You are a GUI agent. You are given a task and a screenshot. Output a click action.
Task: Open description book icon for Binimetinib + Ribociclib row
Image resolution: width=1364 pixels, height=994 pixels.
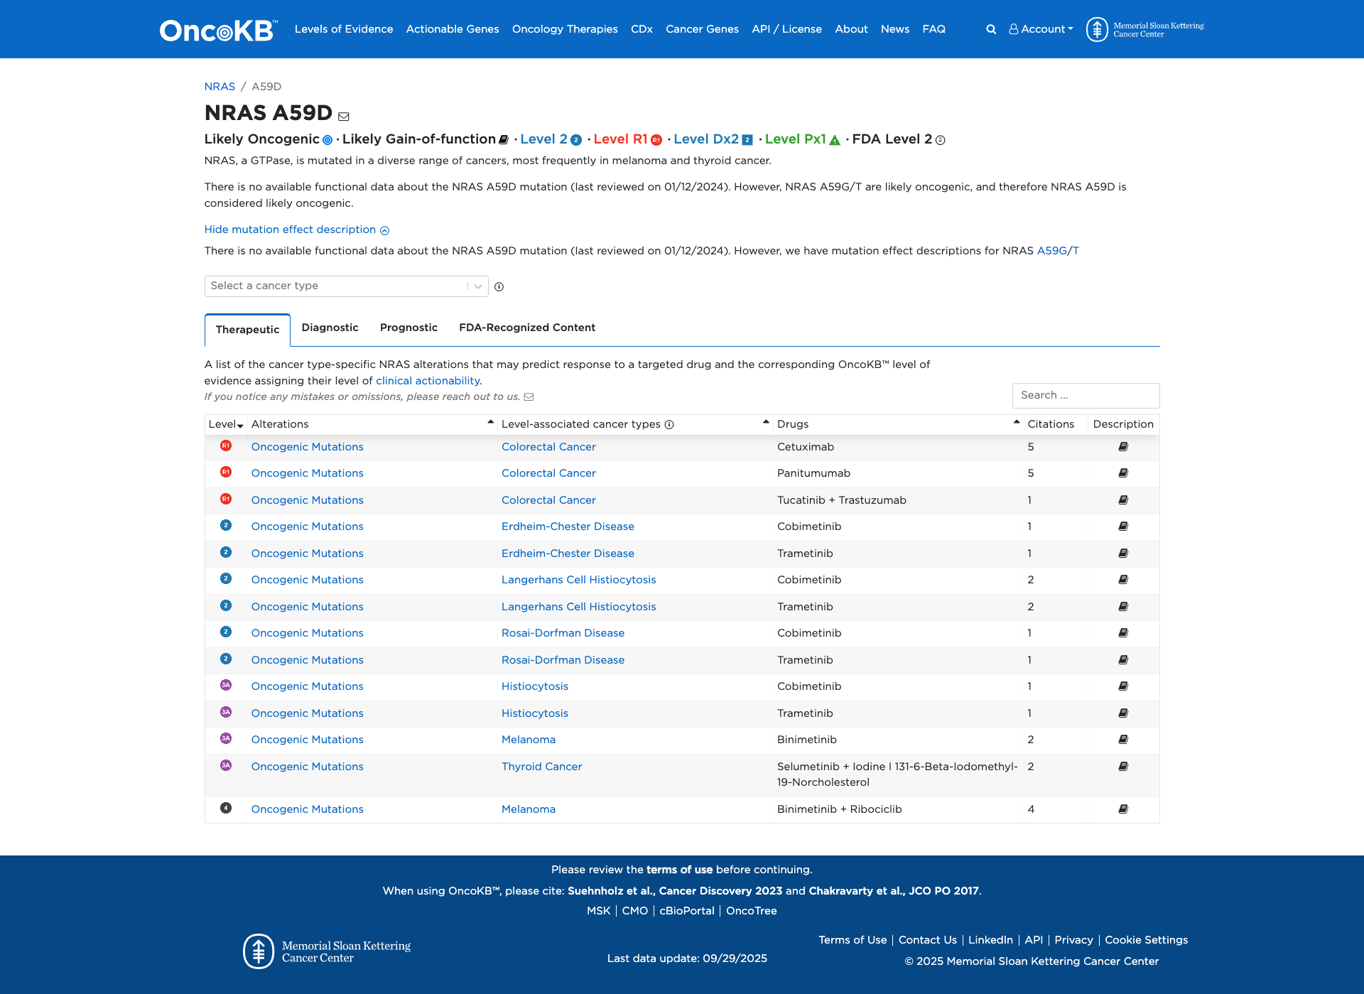(1123, 809)
